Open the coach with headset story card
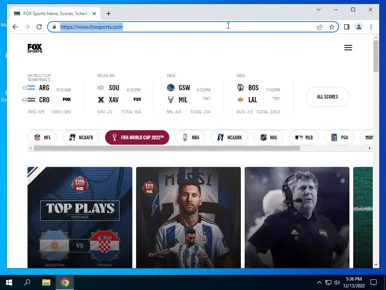This screenshot has height=290, width=386. tap(297, 217)
